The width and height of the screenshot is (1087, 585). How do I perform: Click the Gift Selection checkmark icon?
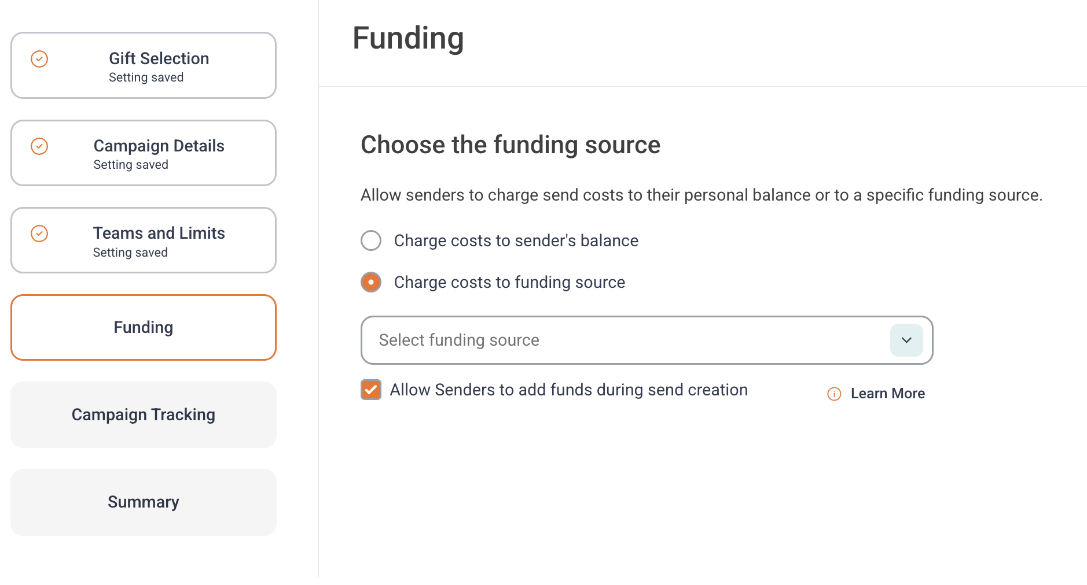[x=39, y=59]
